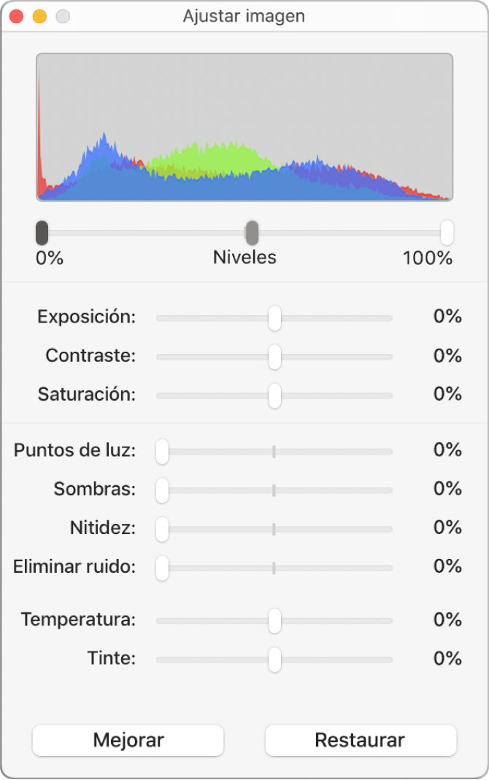Select the Saturación slider handle
489x780 pixels.
(x=274, y=395)
